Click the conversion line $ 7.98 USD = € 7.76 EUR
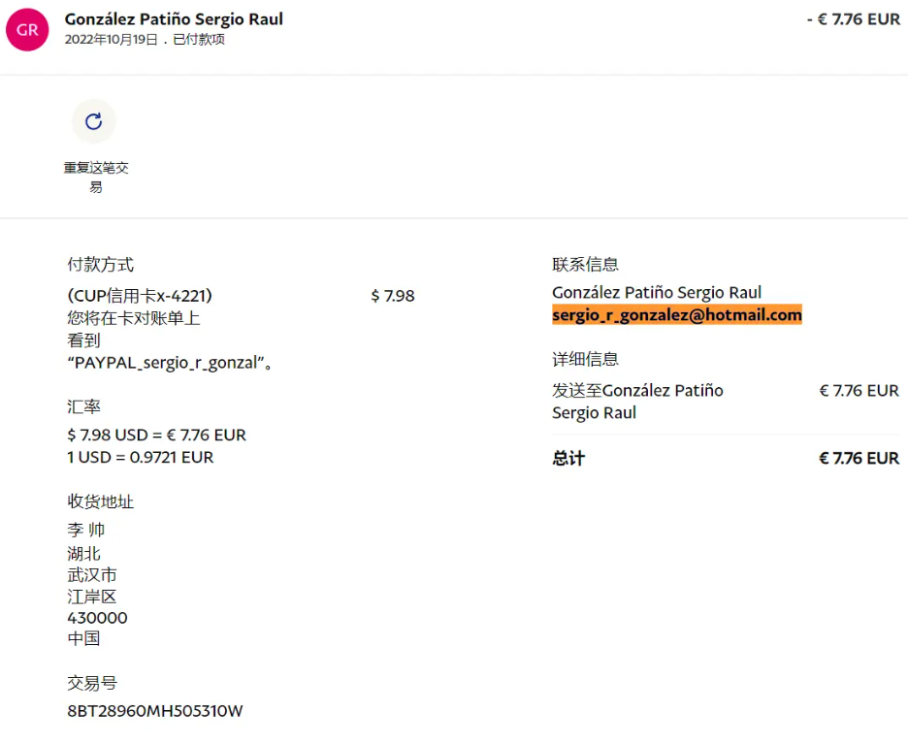 click(x=157, y=435)
